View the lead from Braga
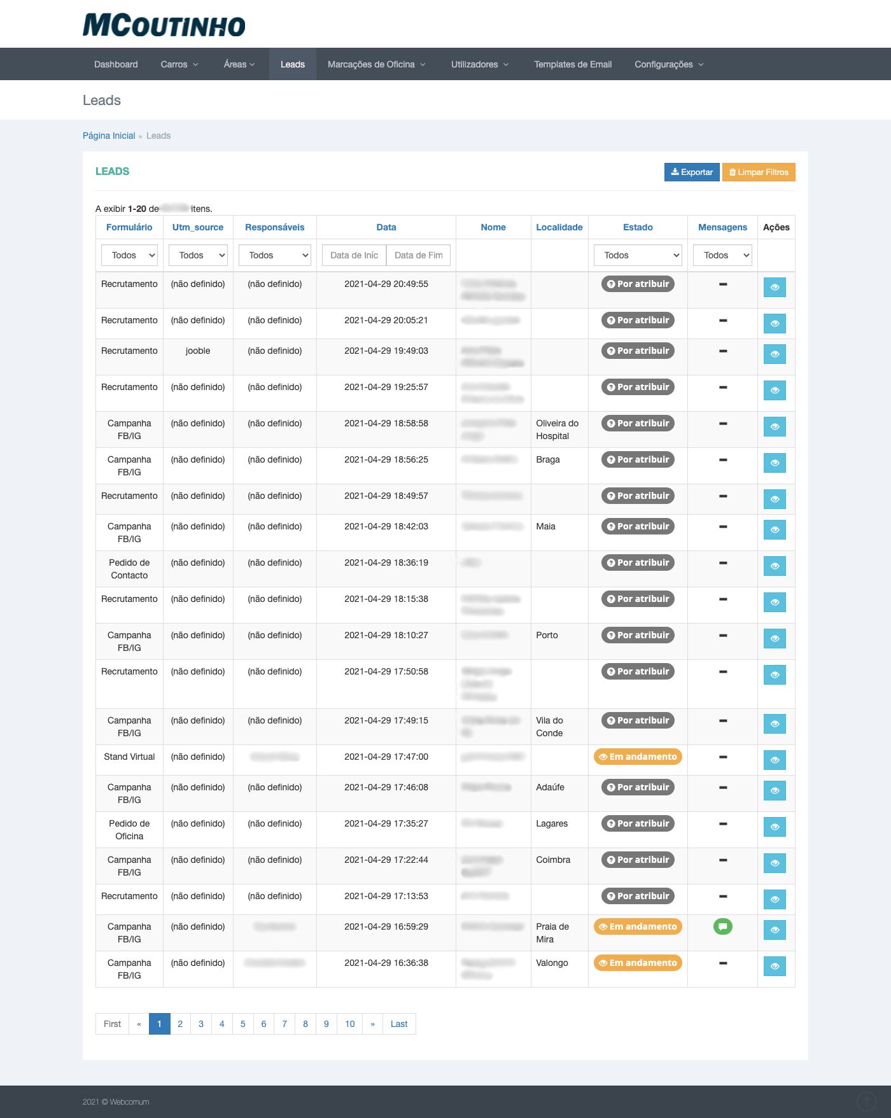This screenshot has height=1118, width=891. 775,463
